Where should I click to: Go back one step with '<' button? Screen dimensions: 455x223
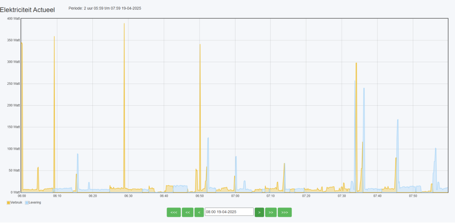(199, 212)
